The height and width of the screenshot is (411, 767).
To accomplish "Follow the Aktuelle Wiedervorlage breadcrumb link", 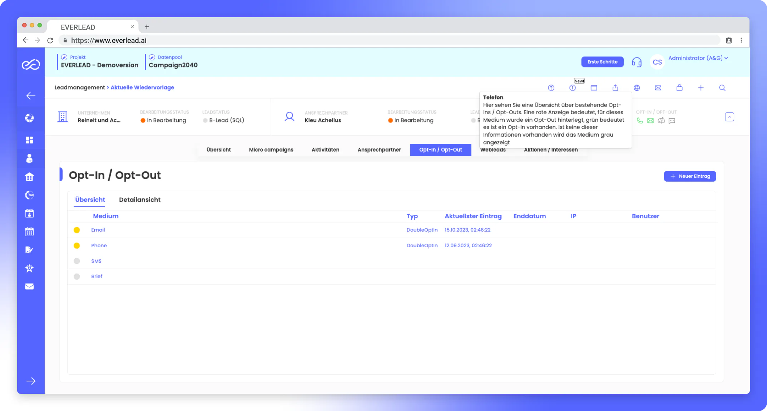I will (x=142, y=87).
